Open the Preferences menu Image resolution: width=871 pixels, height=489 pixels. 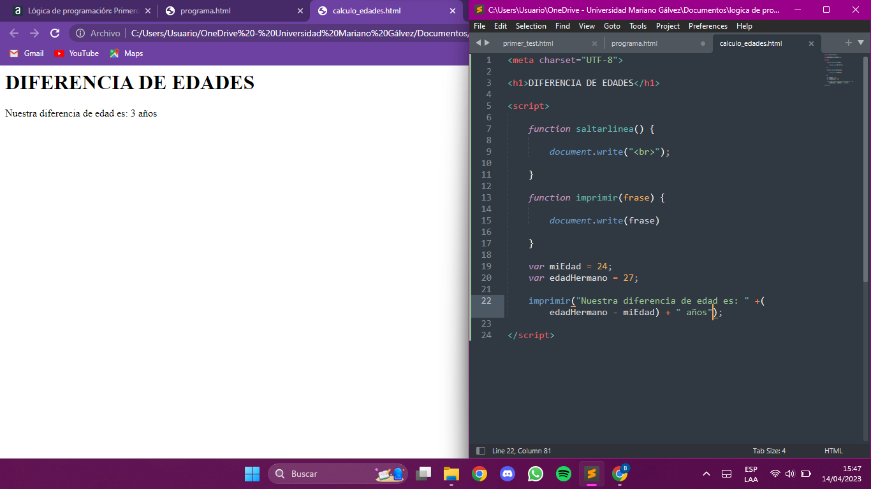pos(708,26)
